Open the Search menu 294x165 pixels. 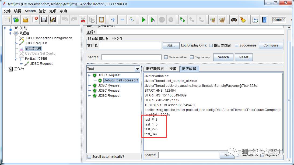pyautogui.click(x=30, y=11)
